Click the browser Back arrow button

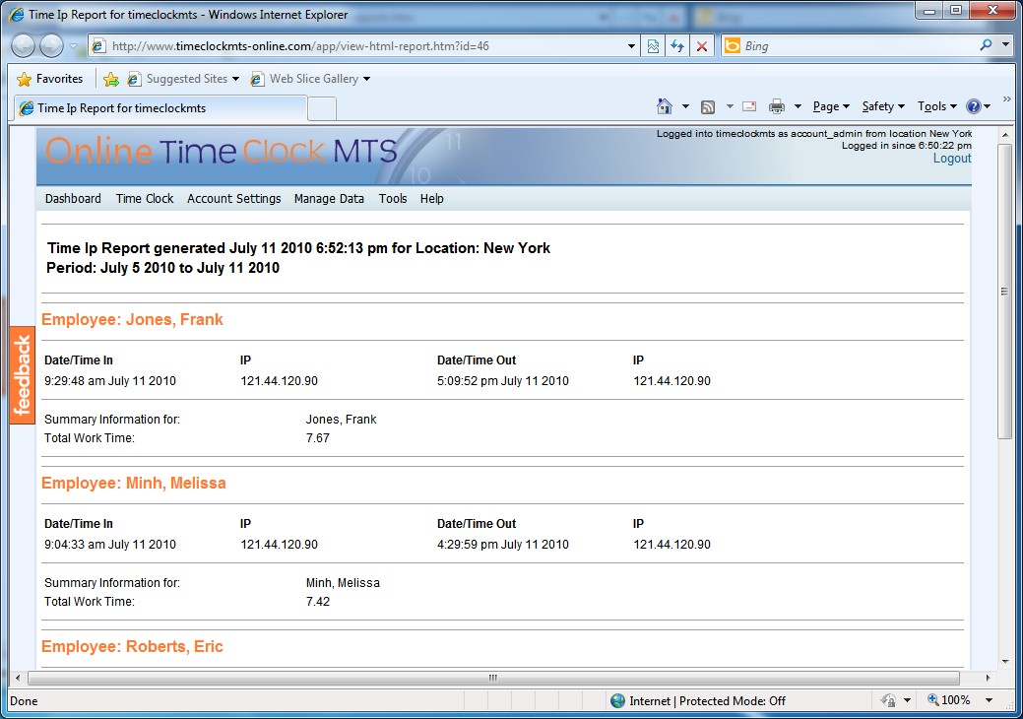click(x=24, y=45)
